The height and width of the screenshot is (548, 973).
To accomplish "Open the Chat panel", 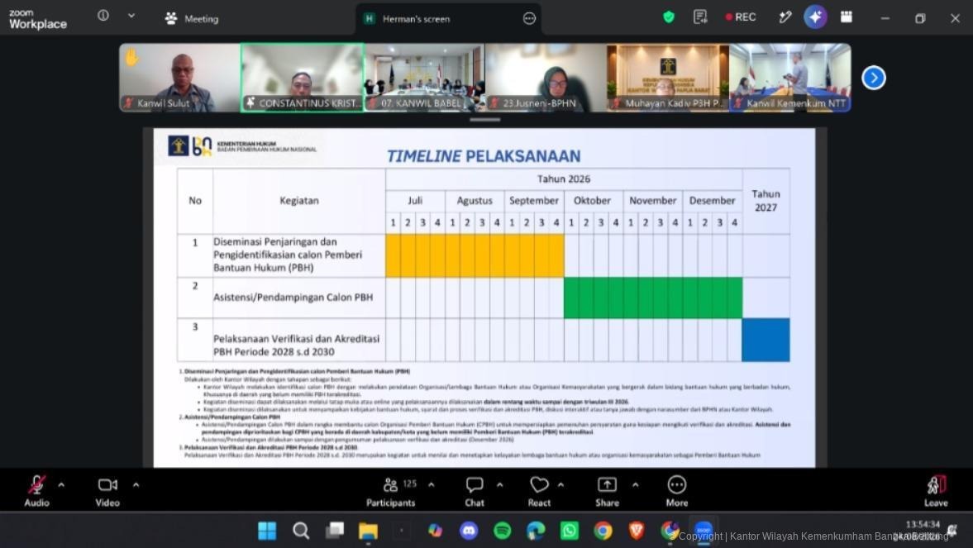I will tap(475, 491).
